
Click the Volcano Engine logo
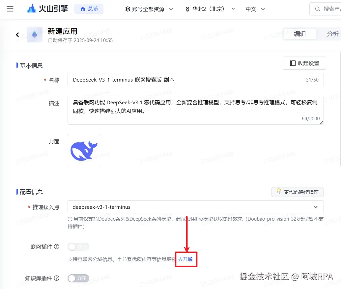47,9
